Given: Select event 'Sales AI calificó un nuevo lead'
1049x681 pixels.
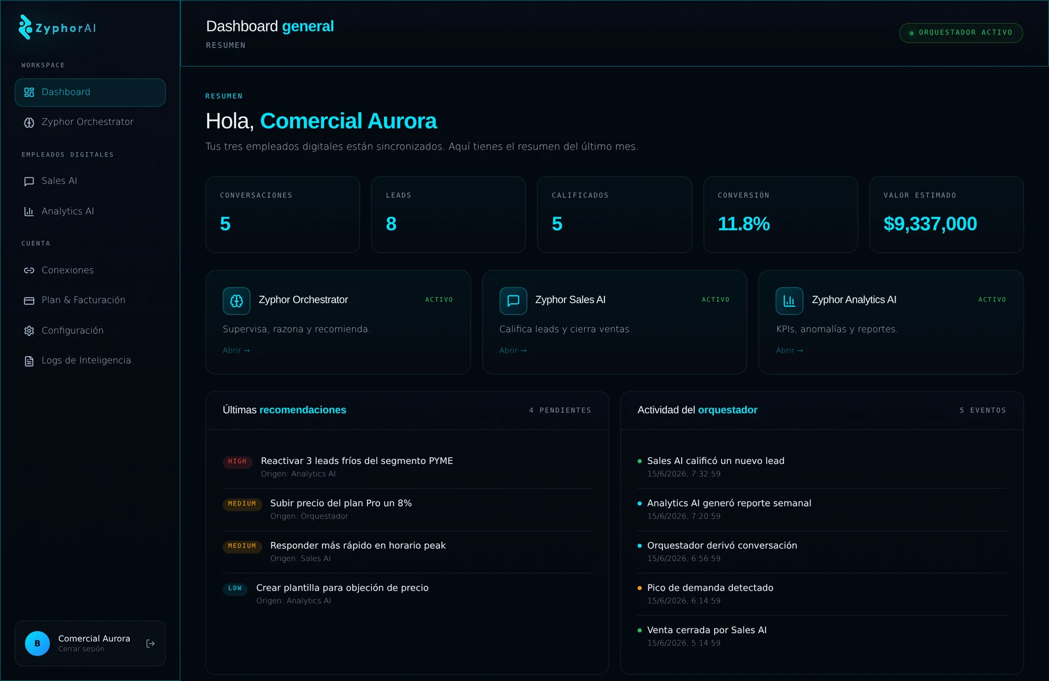Looking at the screenshot, I should [715, 461].
